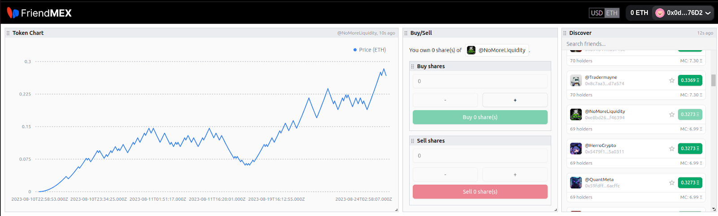Click the star next to @QuantMeta
This screenshot has width=718, height=216.
click(672, 183)
